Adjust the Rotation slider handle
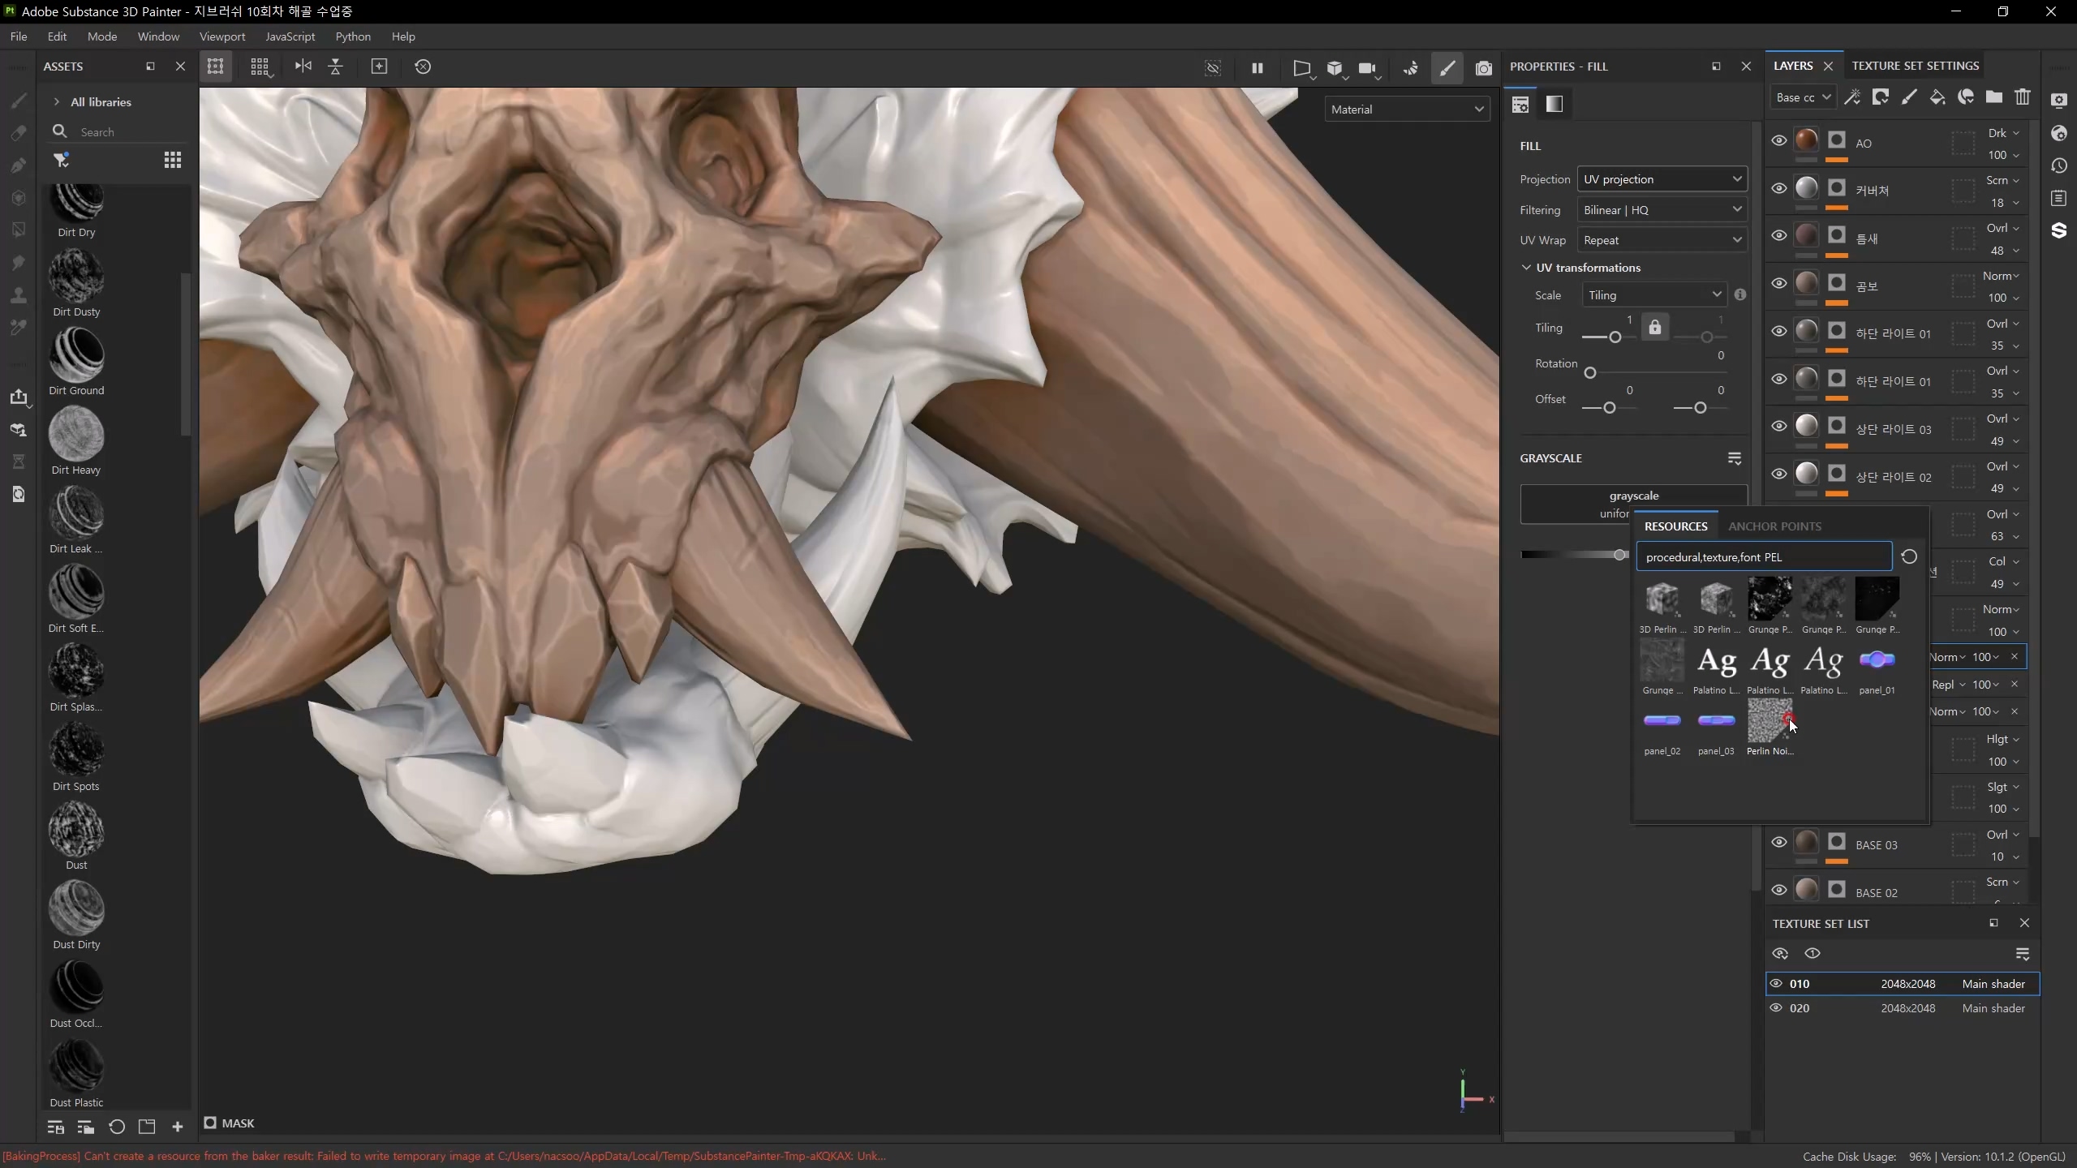 tap(1590, 373)
